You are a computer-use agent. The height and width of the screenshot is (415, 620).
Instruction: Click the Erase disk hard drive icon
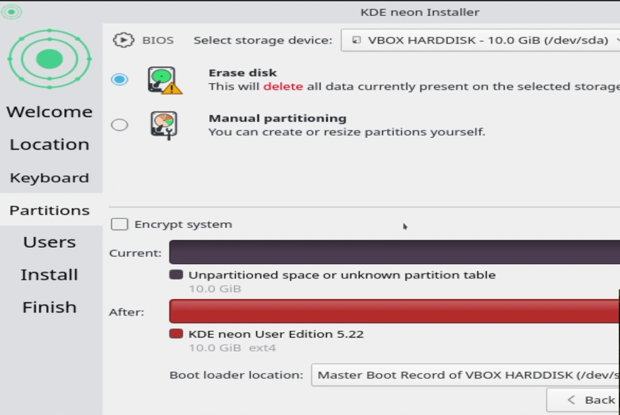pyautogui.click(x=165, y=80)
